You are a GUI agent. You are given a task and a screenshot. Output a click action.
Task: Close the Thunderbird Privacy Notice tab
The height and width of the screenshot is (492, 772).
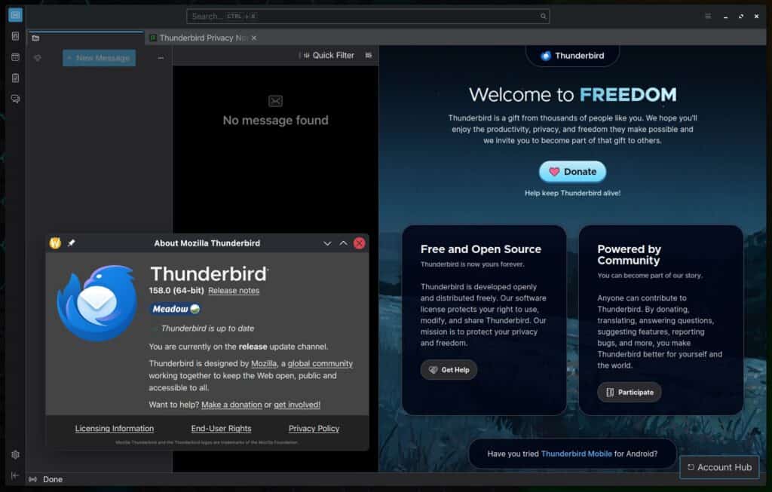point(254,38)
